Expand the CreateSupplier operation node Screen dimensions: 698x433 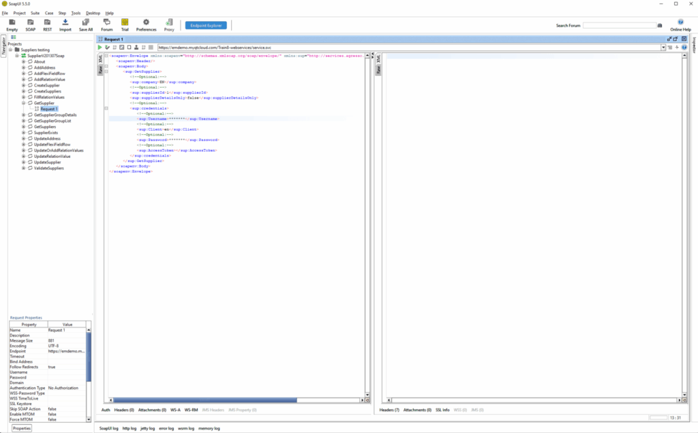pos(23,85)
